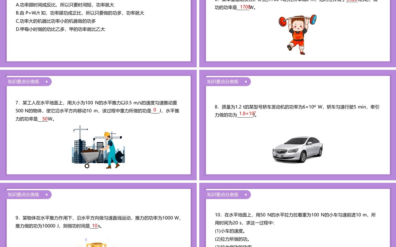Click the 知识要点分类练 label on the question 7 slide
396x247 pixels.
pos(24,82)
